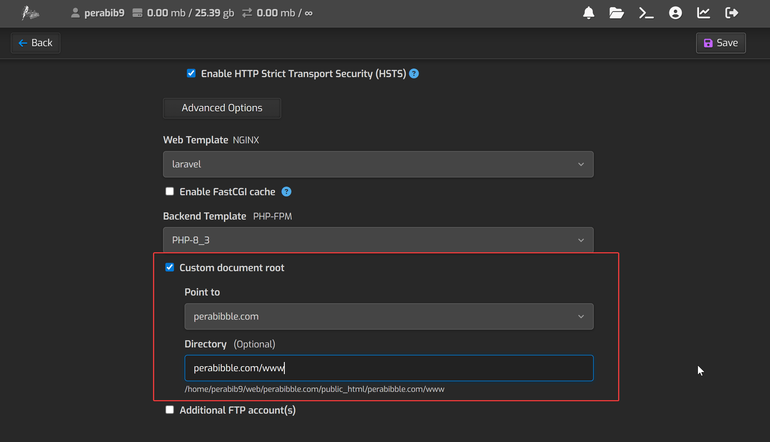The height and width of the screenshot is (442, 770).
Task: Click the Back button
Action: point(36,43)
